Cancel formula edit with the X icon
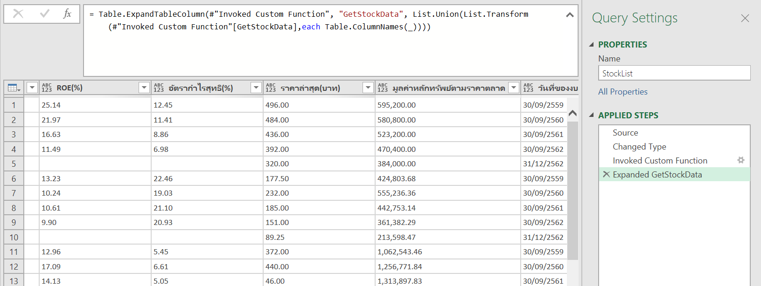The width and height of the screenshot is (761, 286). (18, 14)
